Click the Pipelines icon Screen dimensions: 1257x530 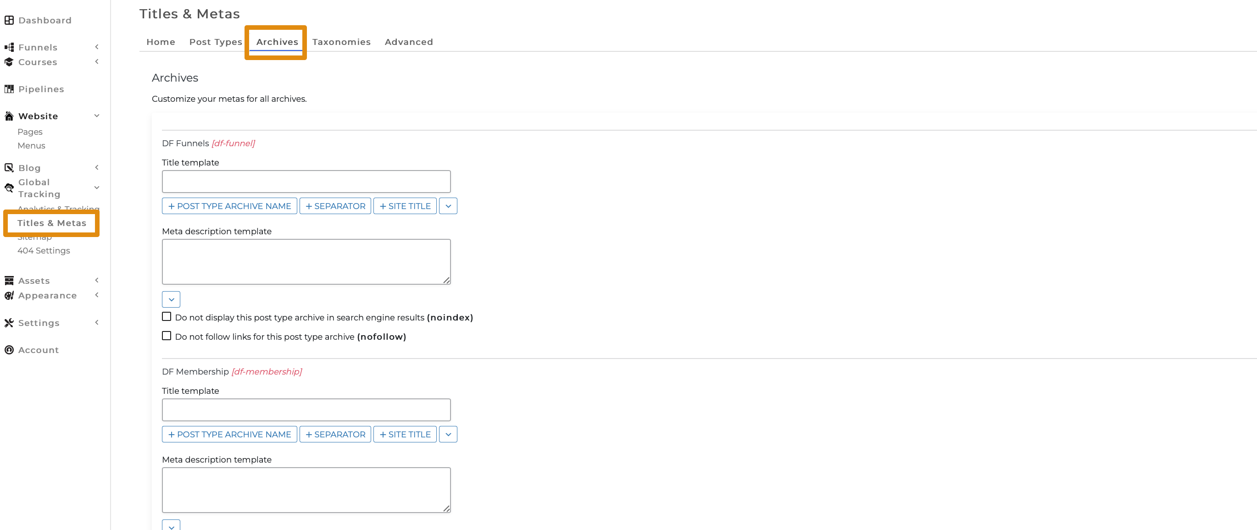point(8,89)
